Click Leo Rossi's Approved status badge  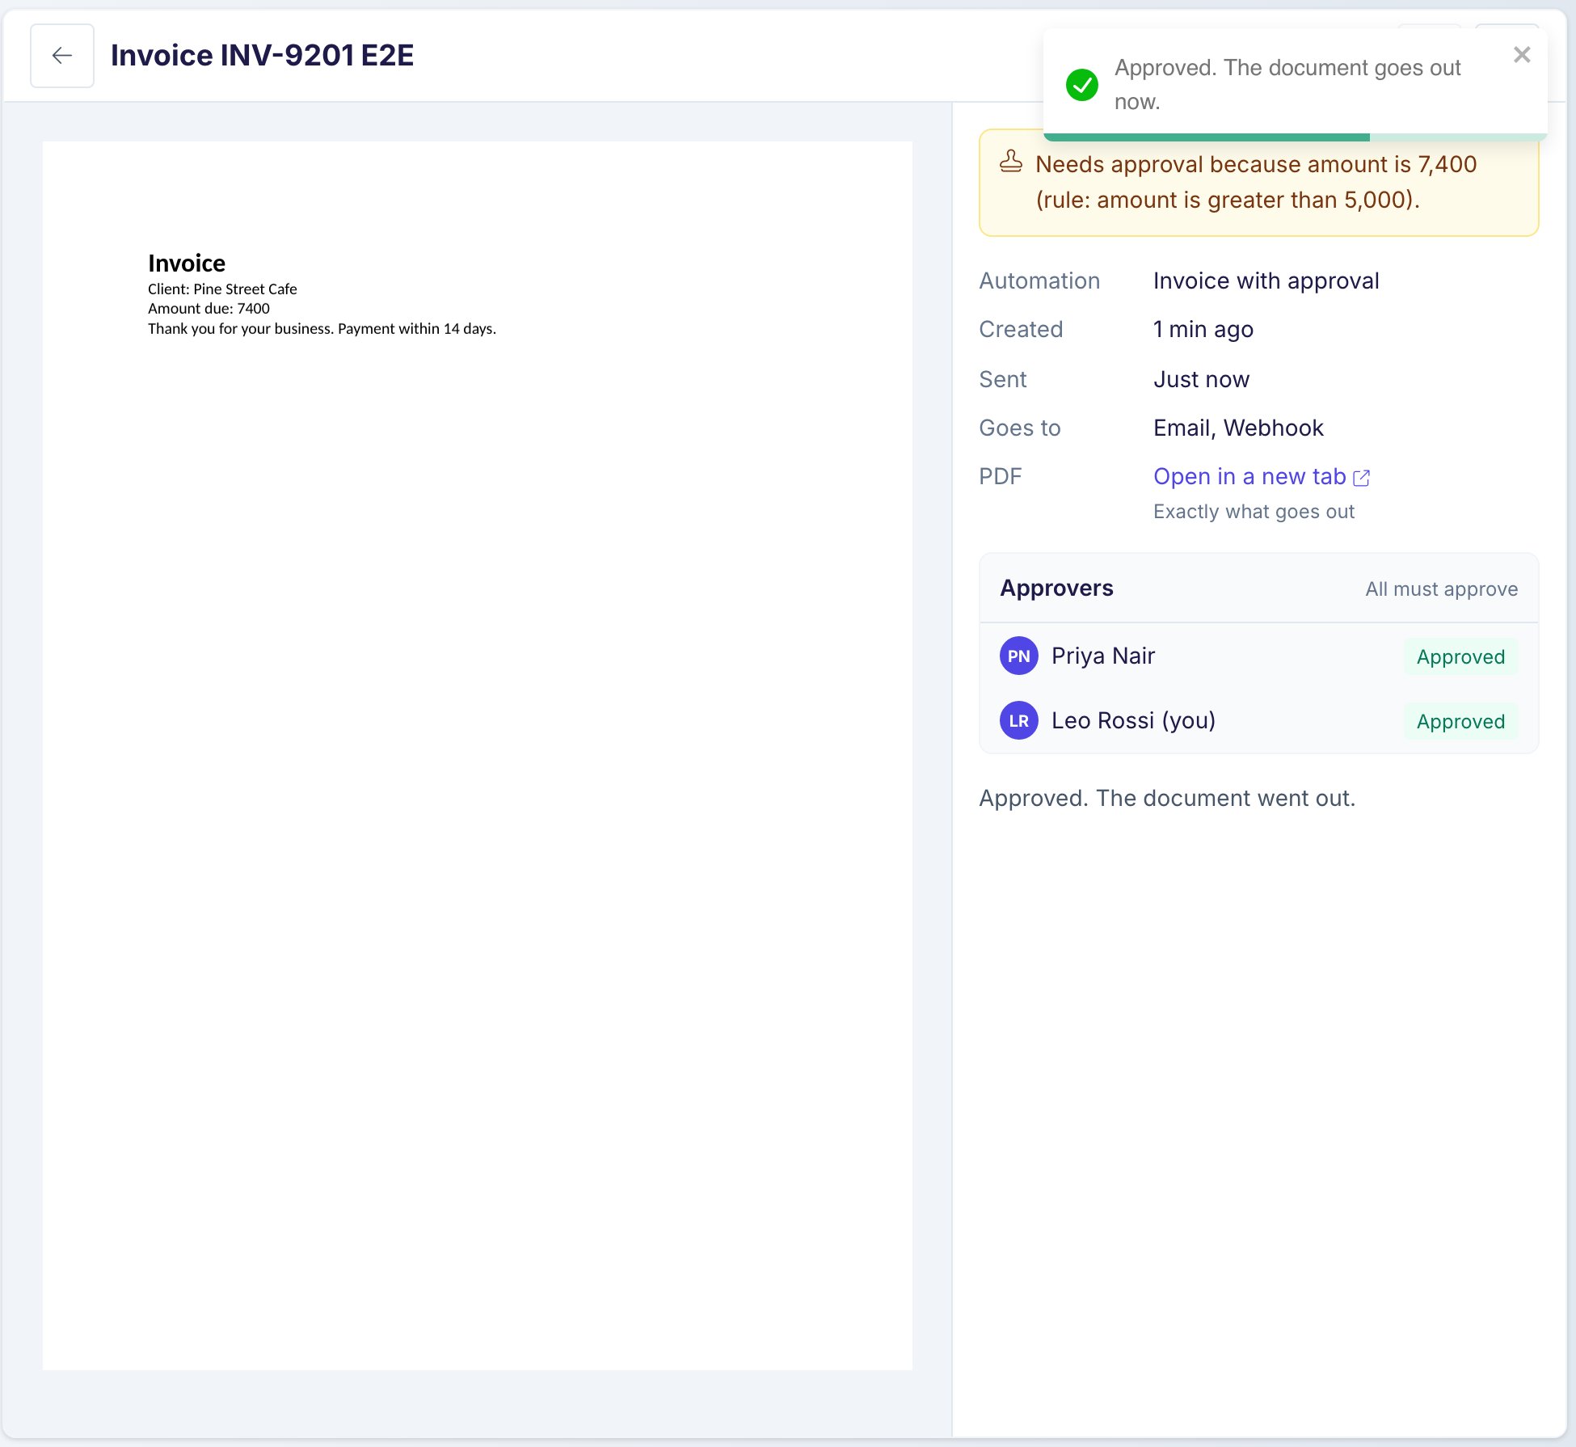[1460, 721]
